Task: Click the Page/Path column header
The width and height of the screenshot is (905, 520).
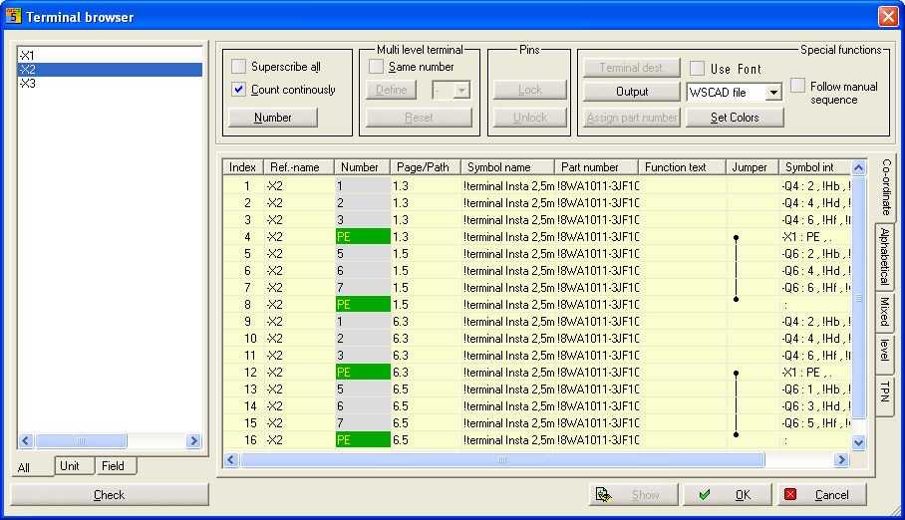Action: pos(426,167)
